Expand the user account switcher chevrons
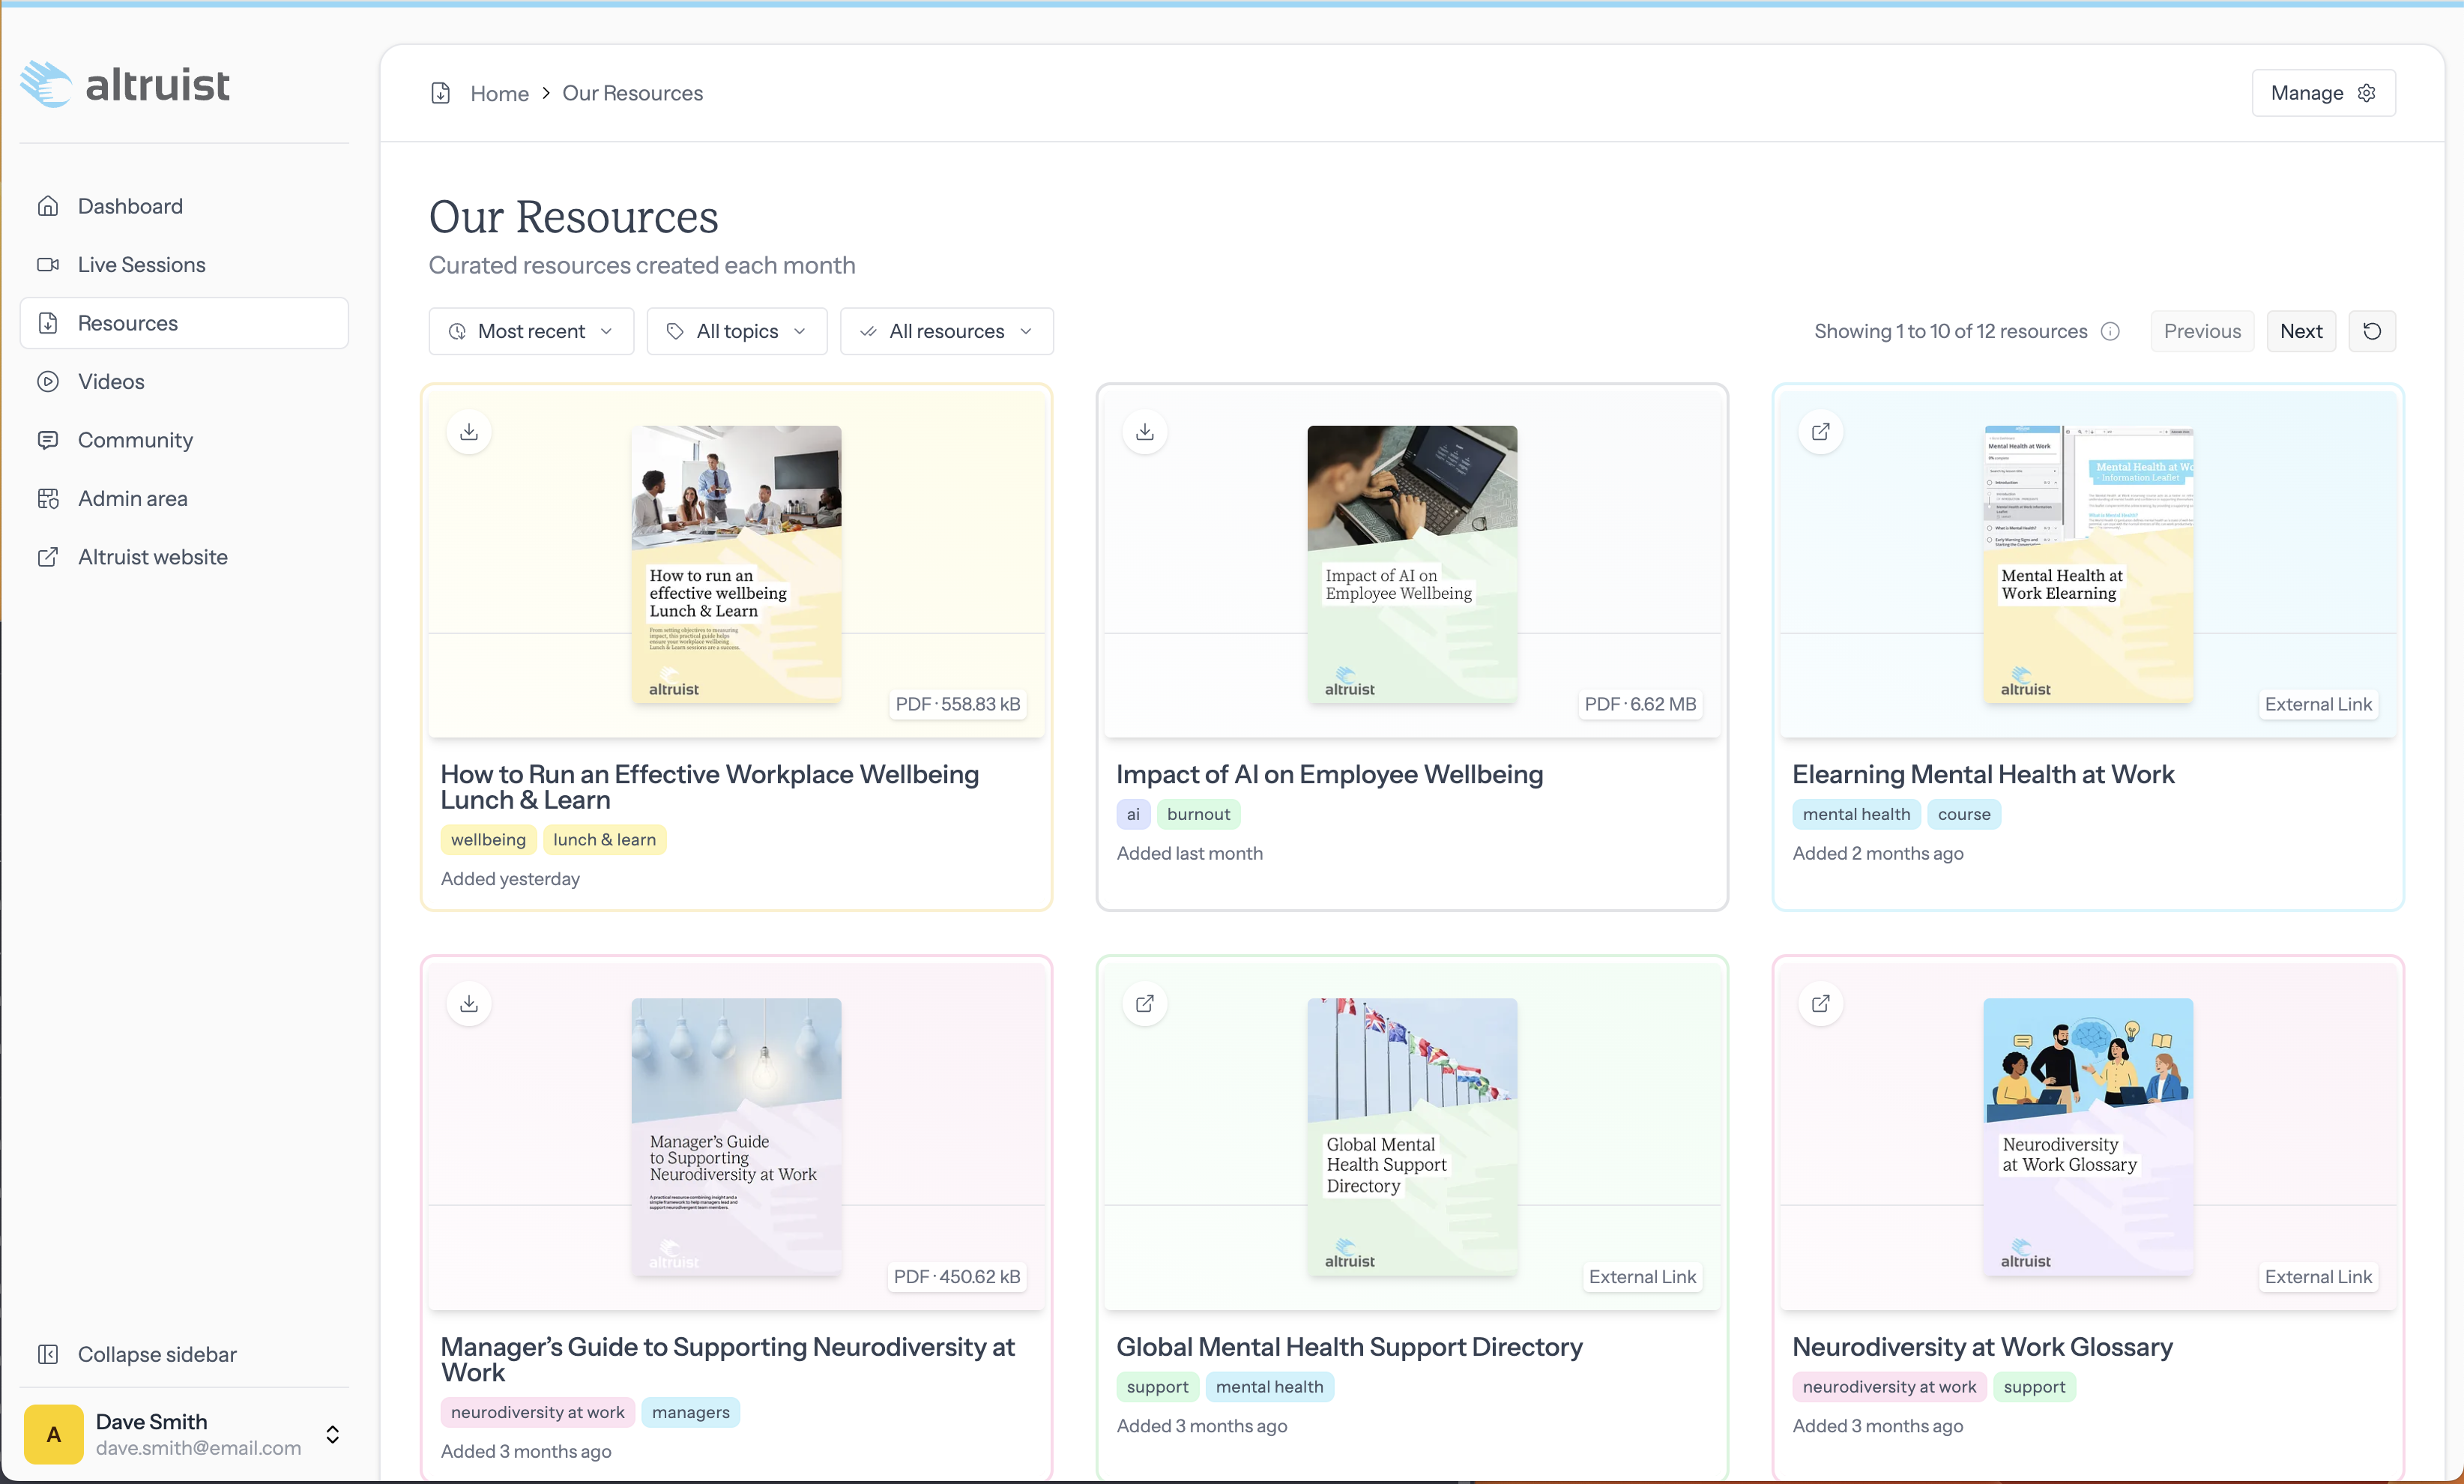Viewport: 2464px width, 1484px height. [333, 1434]
